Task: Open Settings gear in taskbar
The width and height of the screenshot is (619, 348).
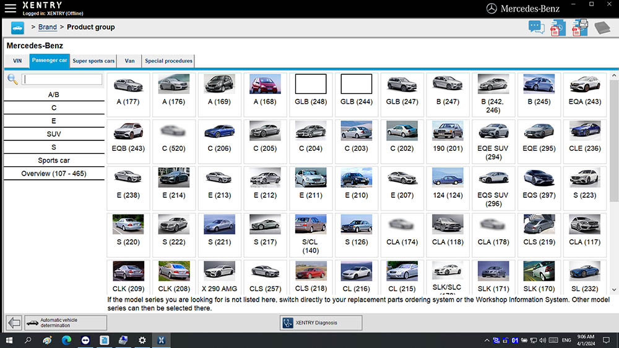Action: (x=142, y=340)
